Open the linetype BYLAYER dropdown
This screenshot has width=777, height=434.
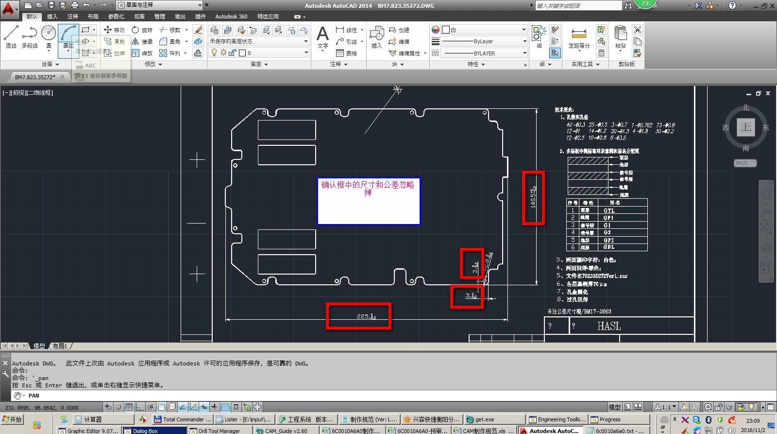click(x=484, y=53)
